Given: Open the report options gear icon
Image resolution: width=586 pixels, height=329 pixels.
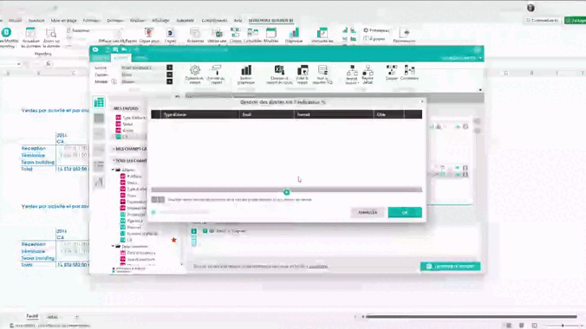Looking at the screenshot, I should (x=195, y=71).
